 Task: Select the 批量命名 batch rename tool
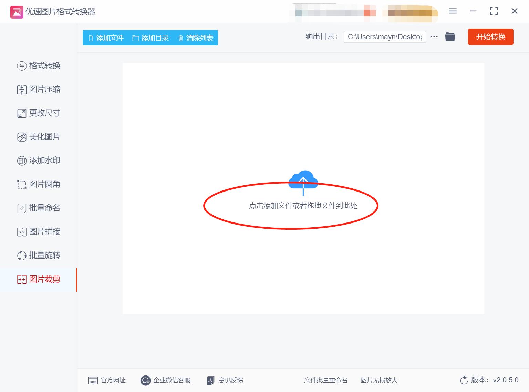click(39, 208)
